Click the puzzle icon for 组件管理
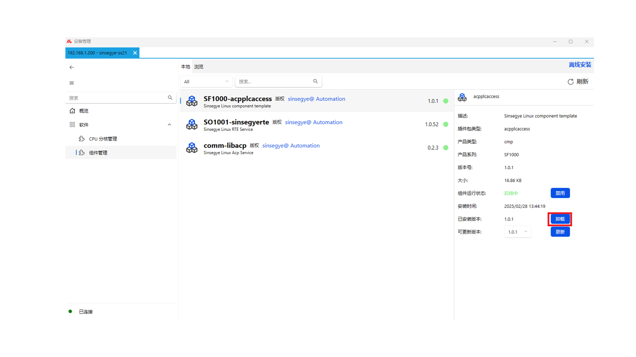This screenshot has width=636, height=357. (x=82, y=152)
